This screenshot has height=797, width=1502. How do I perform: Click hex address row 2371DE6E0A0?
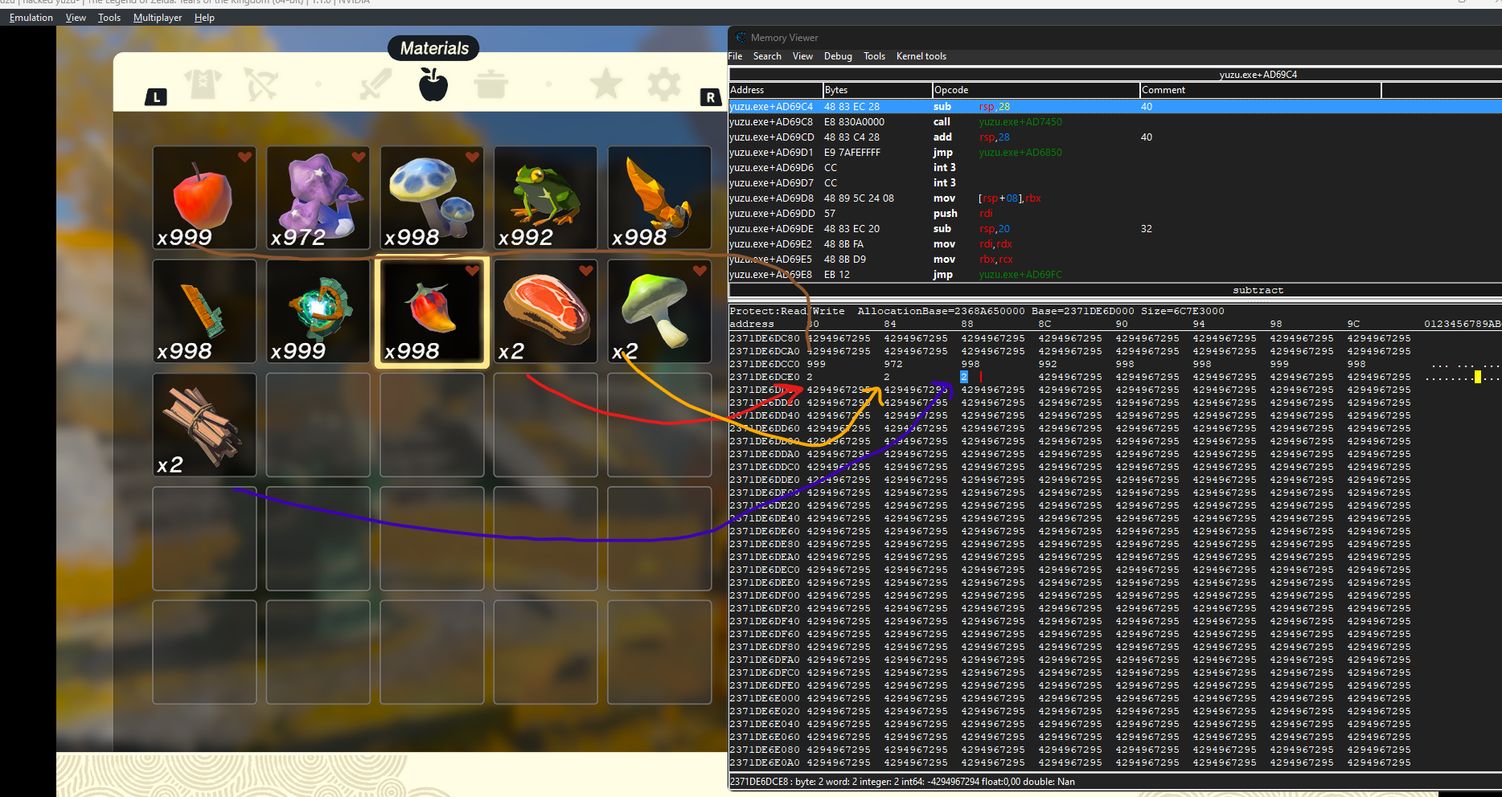[765, 762]
